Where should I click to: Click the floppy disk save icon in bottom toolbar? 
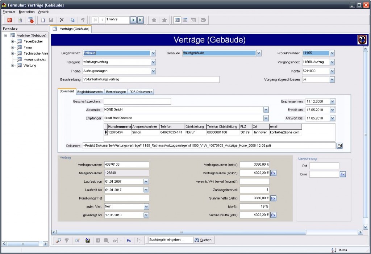click(87, 240)
